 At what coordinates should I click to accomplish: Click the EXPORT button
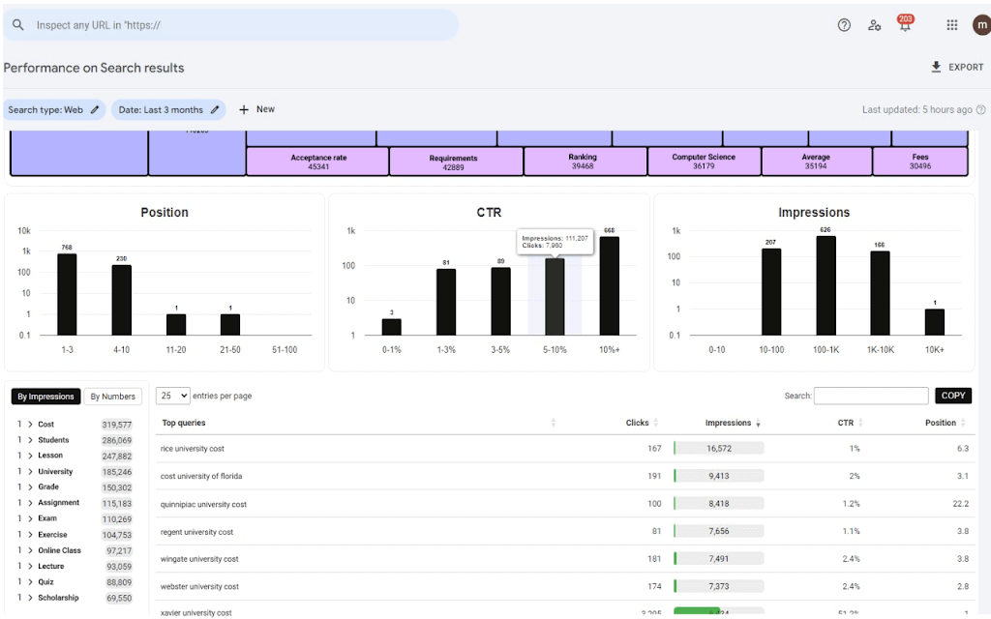(956, 68)
